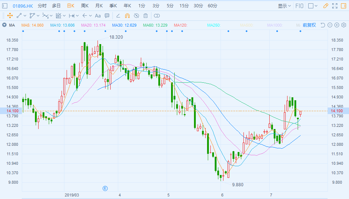Image resolution: width=349 pixels, height=199 pixels.
Task: Click the angle line tool
Action: [x=118, y=16]
